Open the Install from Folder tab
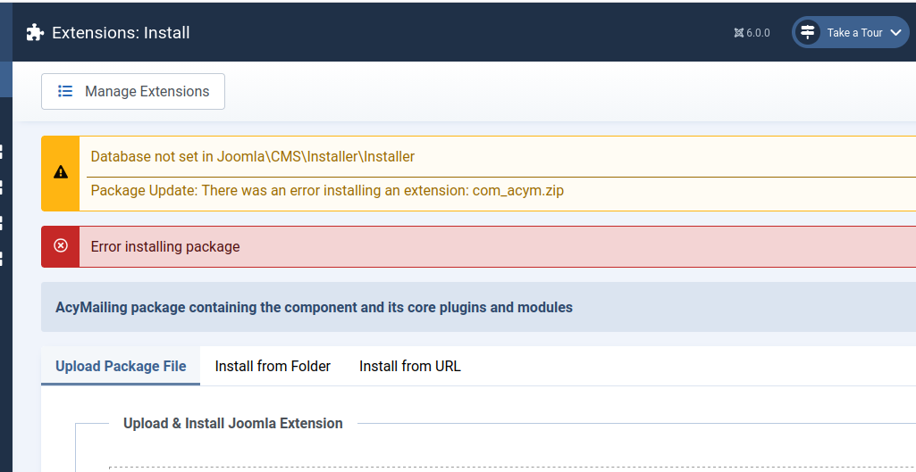This screenshot has height=472, width=916. pos(273,366)
